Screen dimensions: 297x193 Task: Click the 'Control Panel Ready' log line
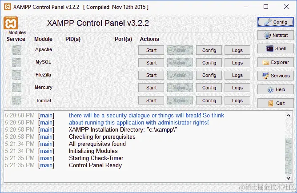[x=95, y=165]
